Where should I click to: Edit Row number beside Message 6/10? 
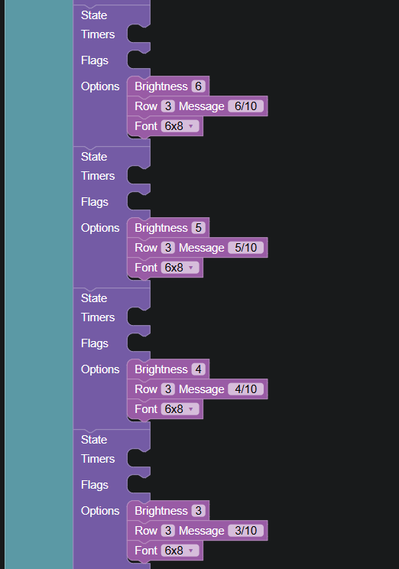click(168, 106)
